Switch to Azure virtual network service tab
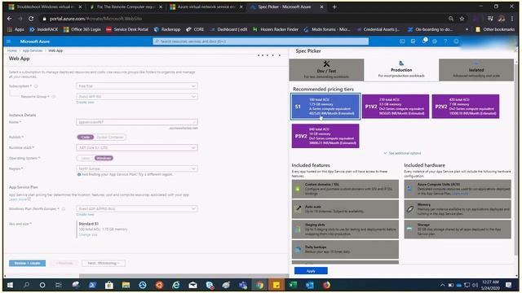The width and height of the screenshot is (522, 293). [x=206, y=7]
